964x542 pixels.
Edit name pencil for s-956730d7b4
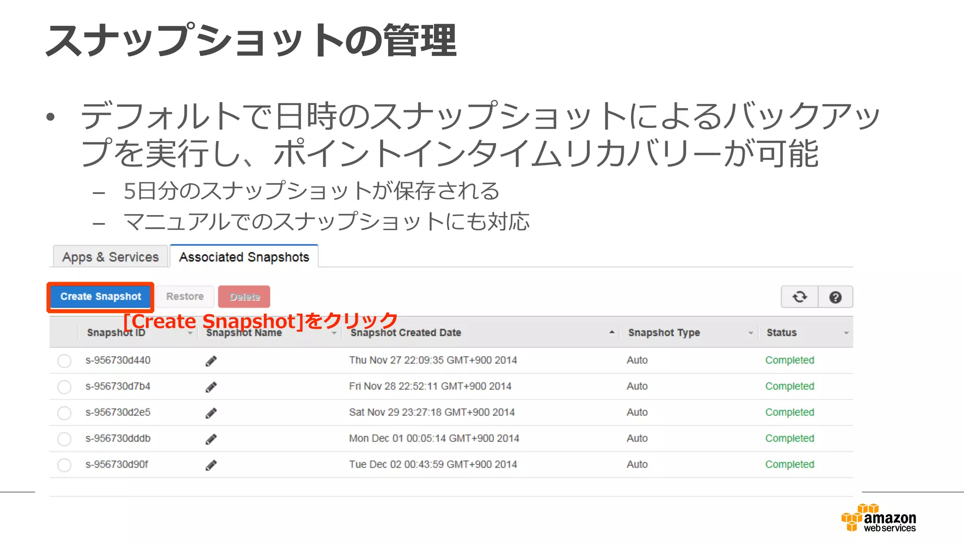pos(211,387)
